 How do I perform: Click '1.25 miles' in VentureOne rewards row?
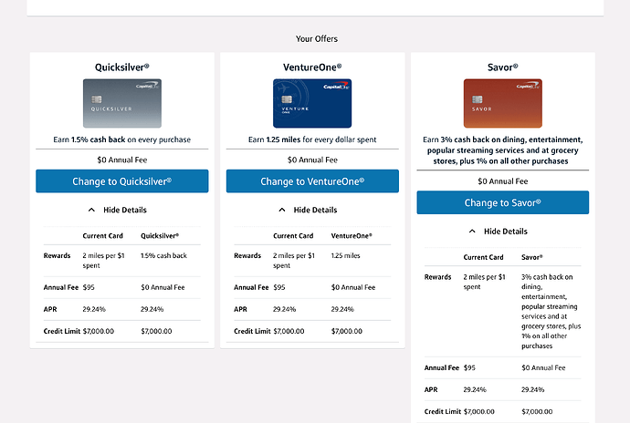(345, 255)
